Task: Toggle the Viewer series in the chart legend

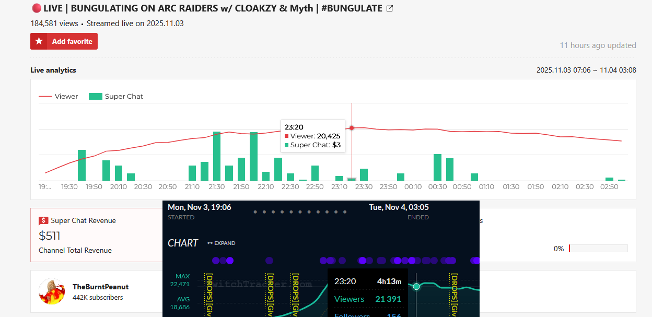Action: [59, 96]
